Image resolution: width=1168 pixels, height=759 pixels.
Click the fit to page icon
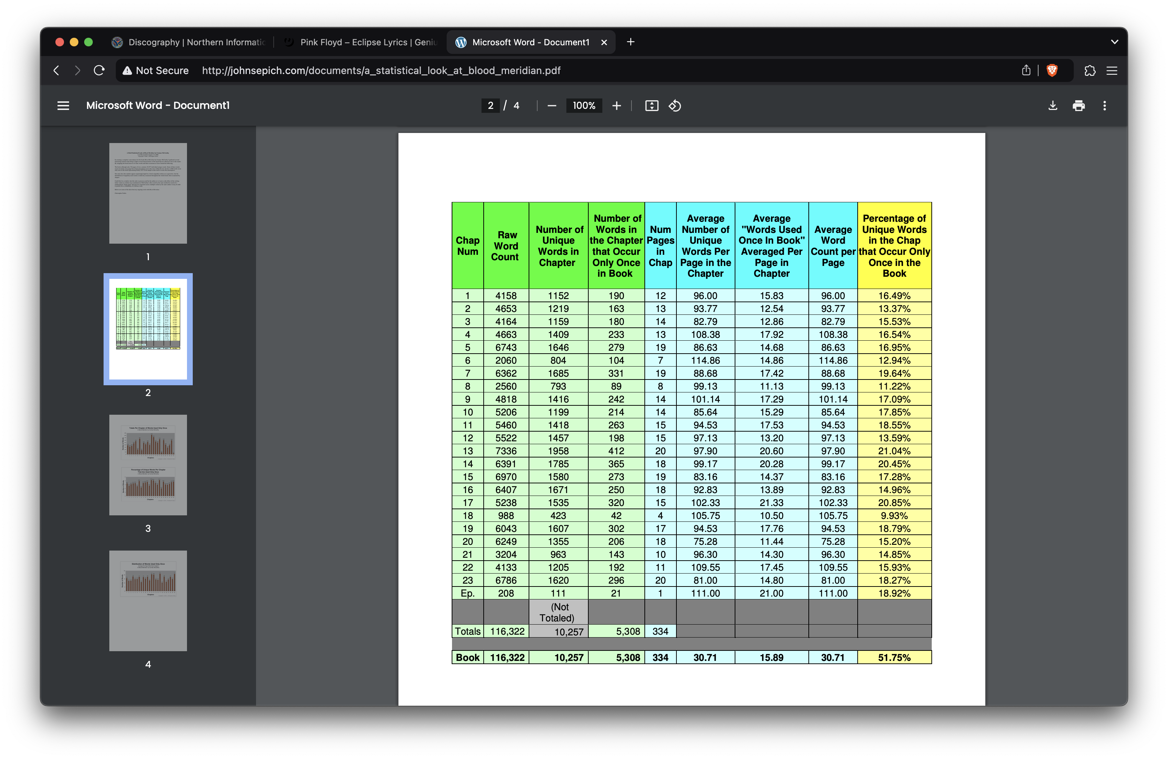coord(652,105)
